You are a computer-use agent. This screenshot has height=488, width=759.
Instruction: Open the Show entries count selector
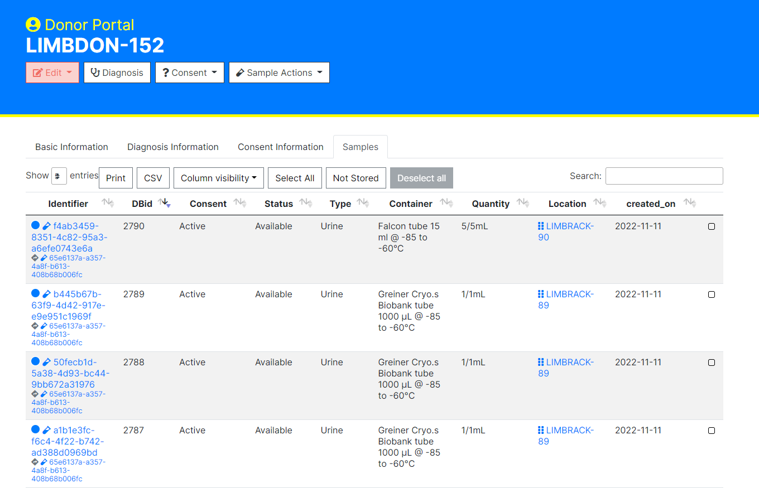point(60,175)
